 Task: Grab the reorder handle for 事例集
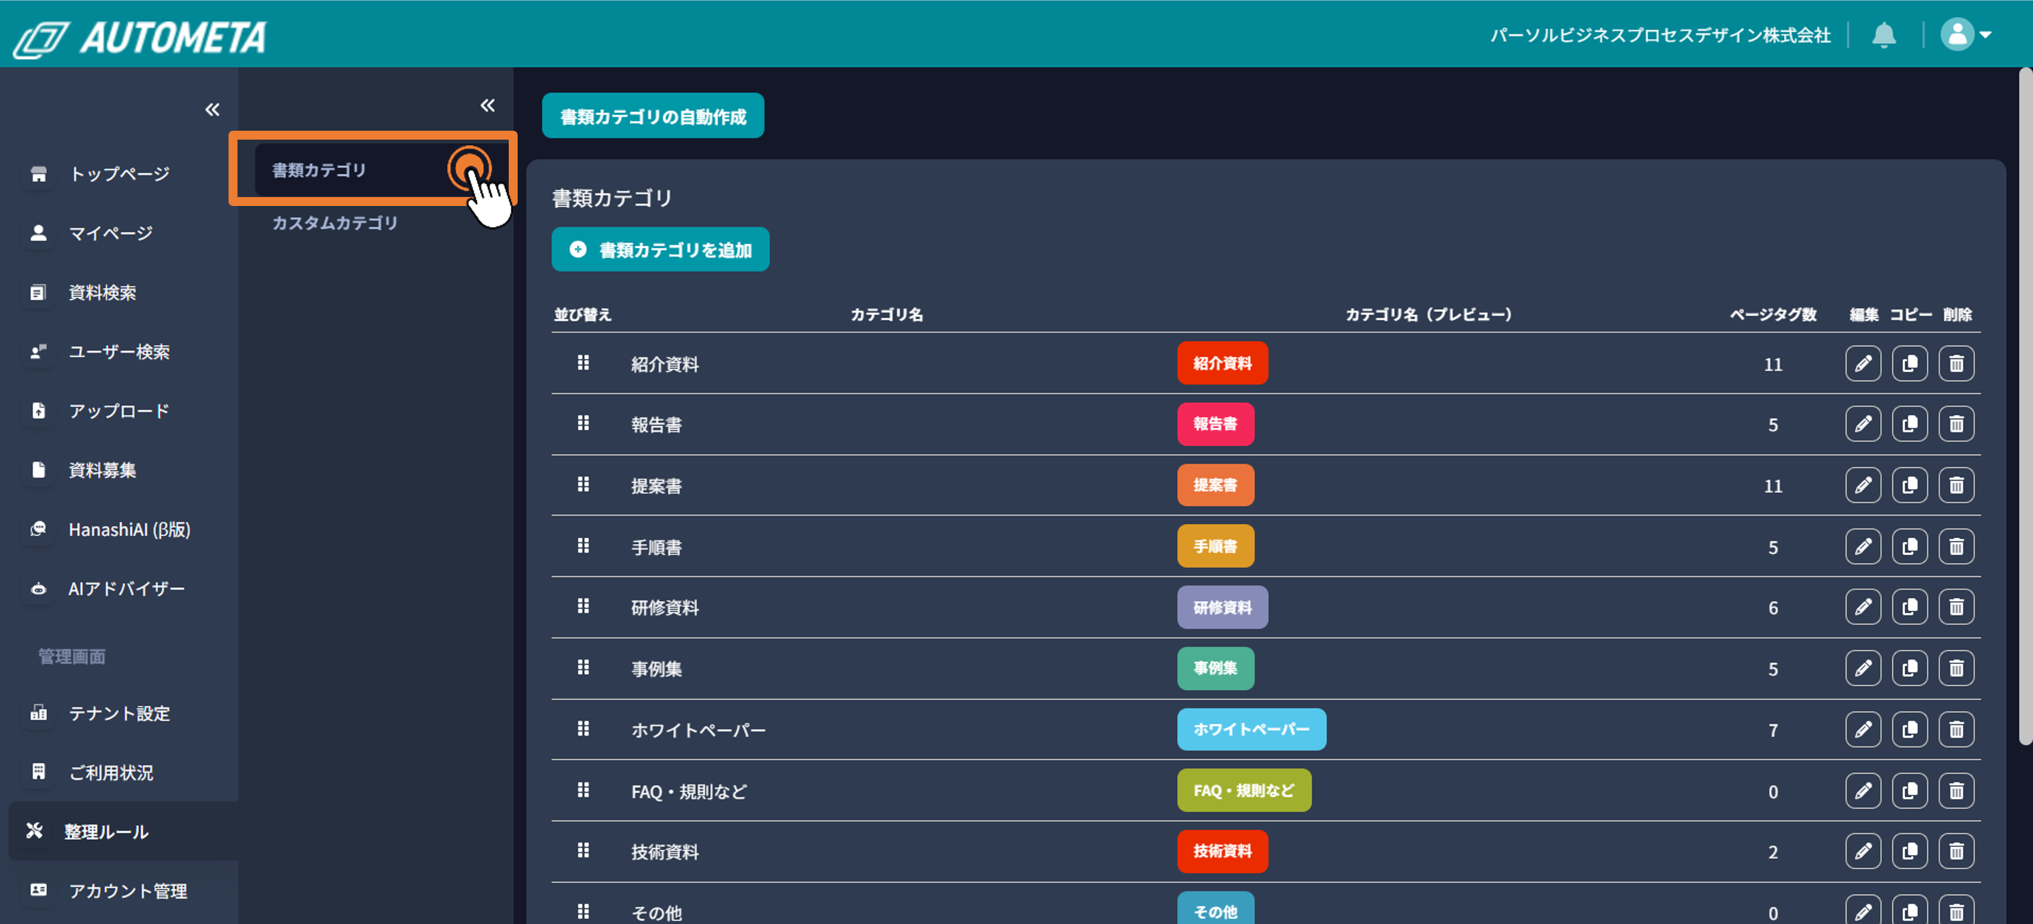tap(583, 668)
